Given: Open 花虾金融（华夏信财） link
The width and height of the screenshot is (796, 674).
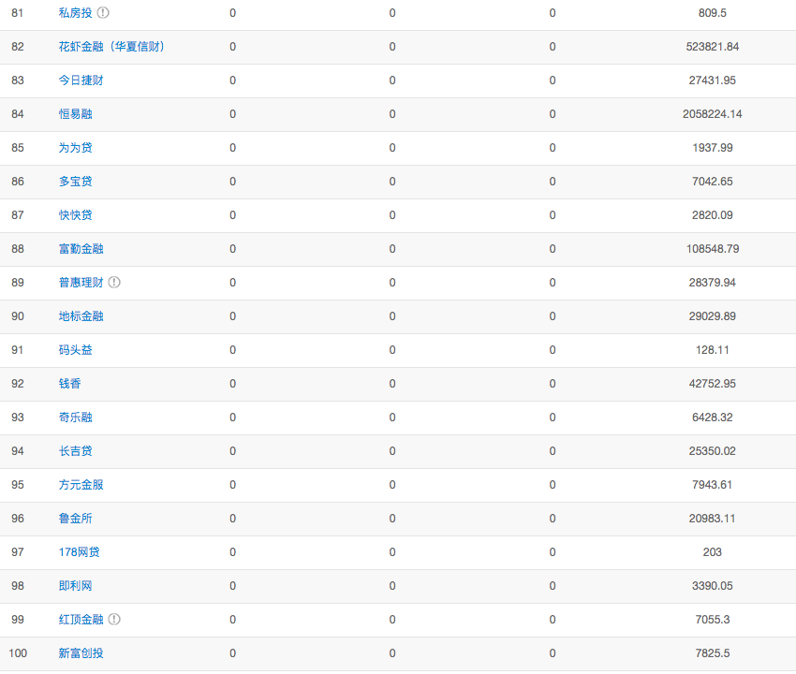Looking at the screenshot, I should (x=111, y=47).
